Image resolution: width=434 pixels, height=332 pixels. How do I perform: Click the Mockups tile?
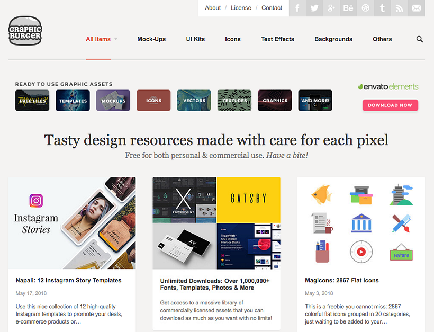point(113,100)
